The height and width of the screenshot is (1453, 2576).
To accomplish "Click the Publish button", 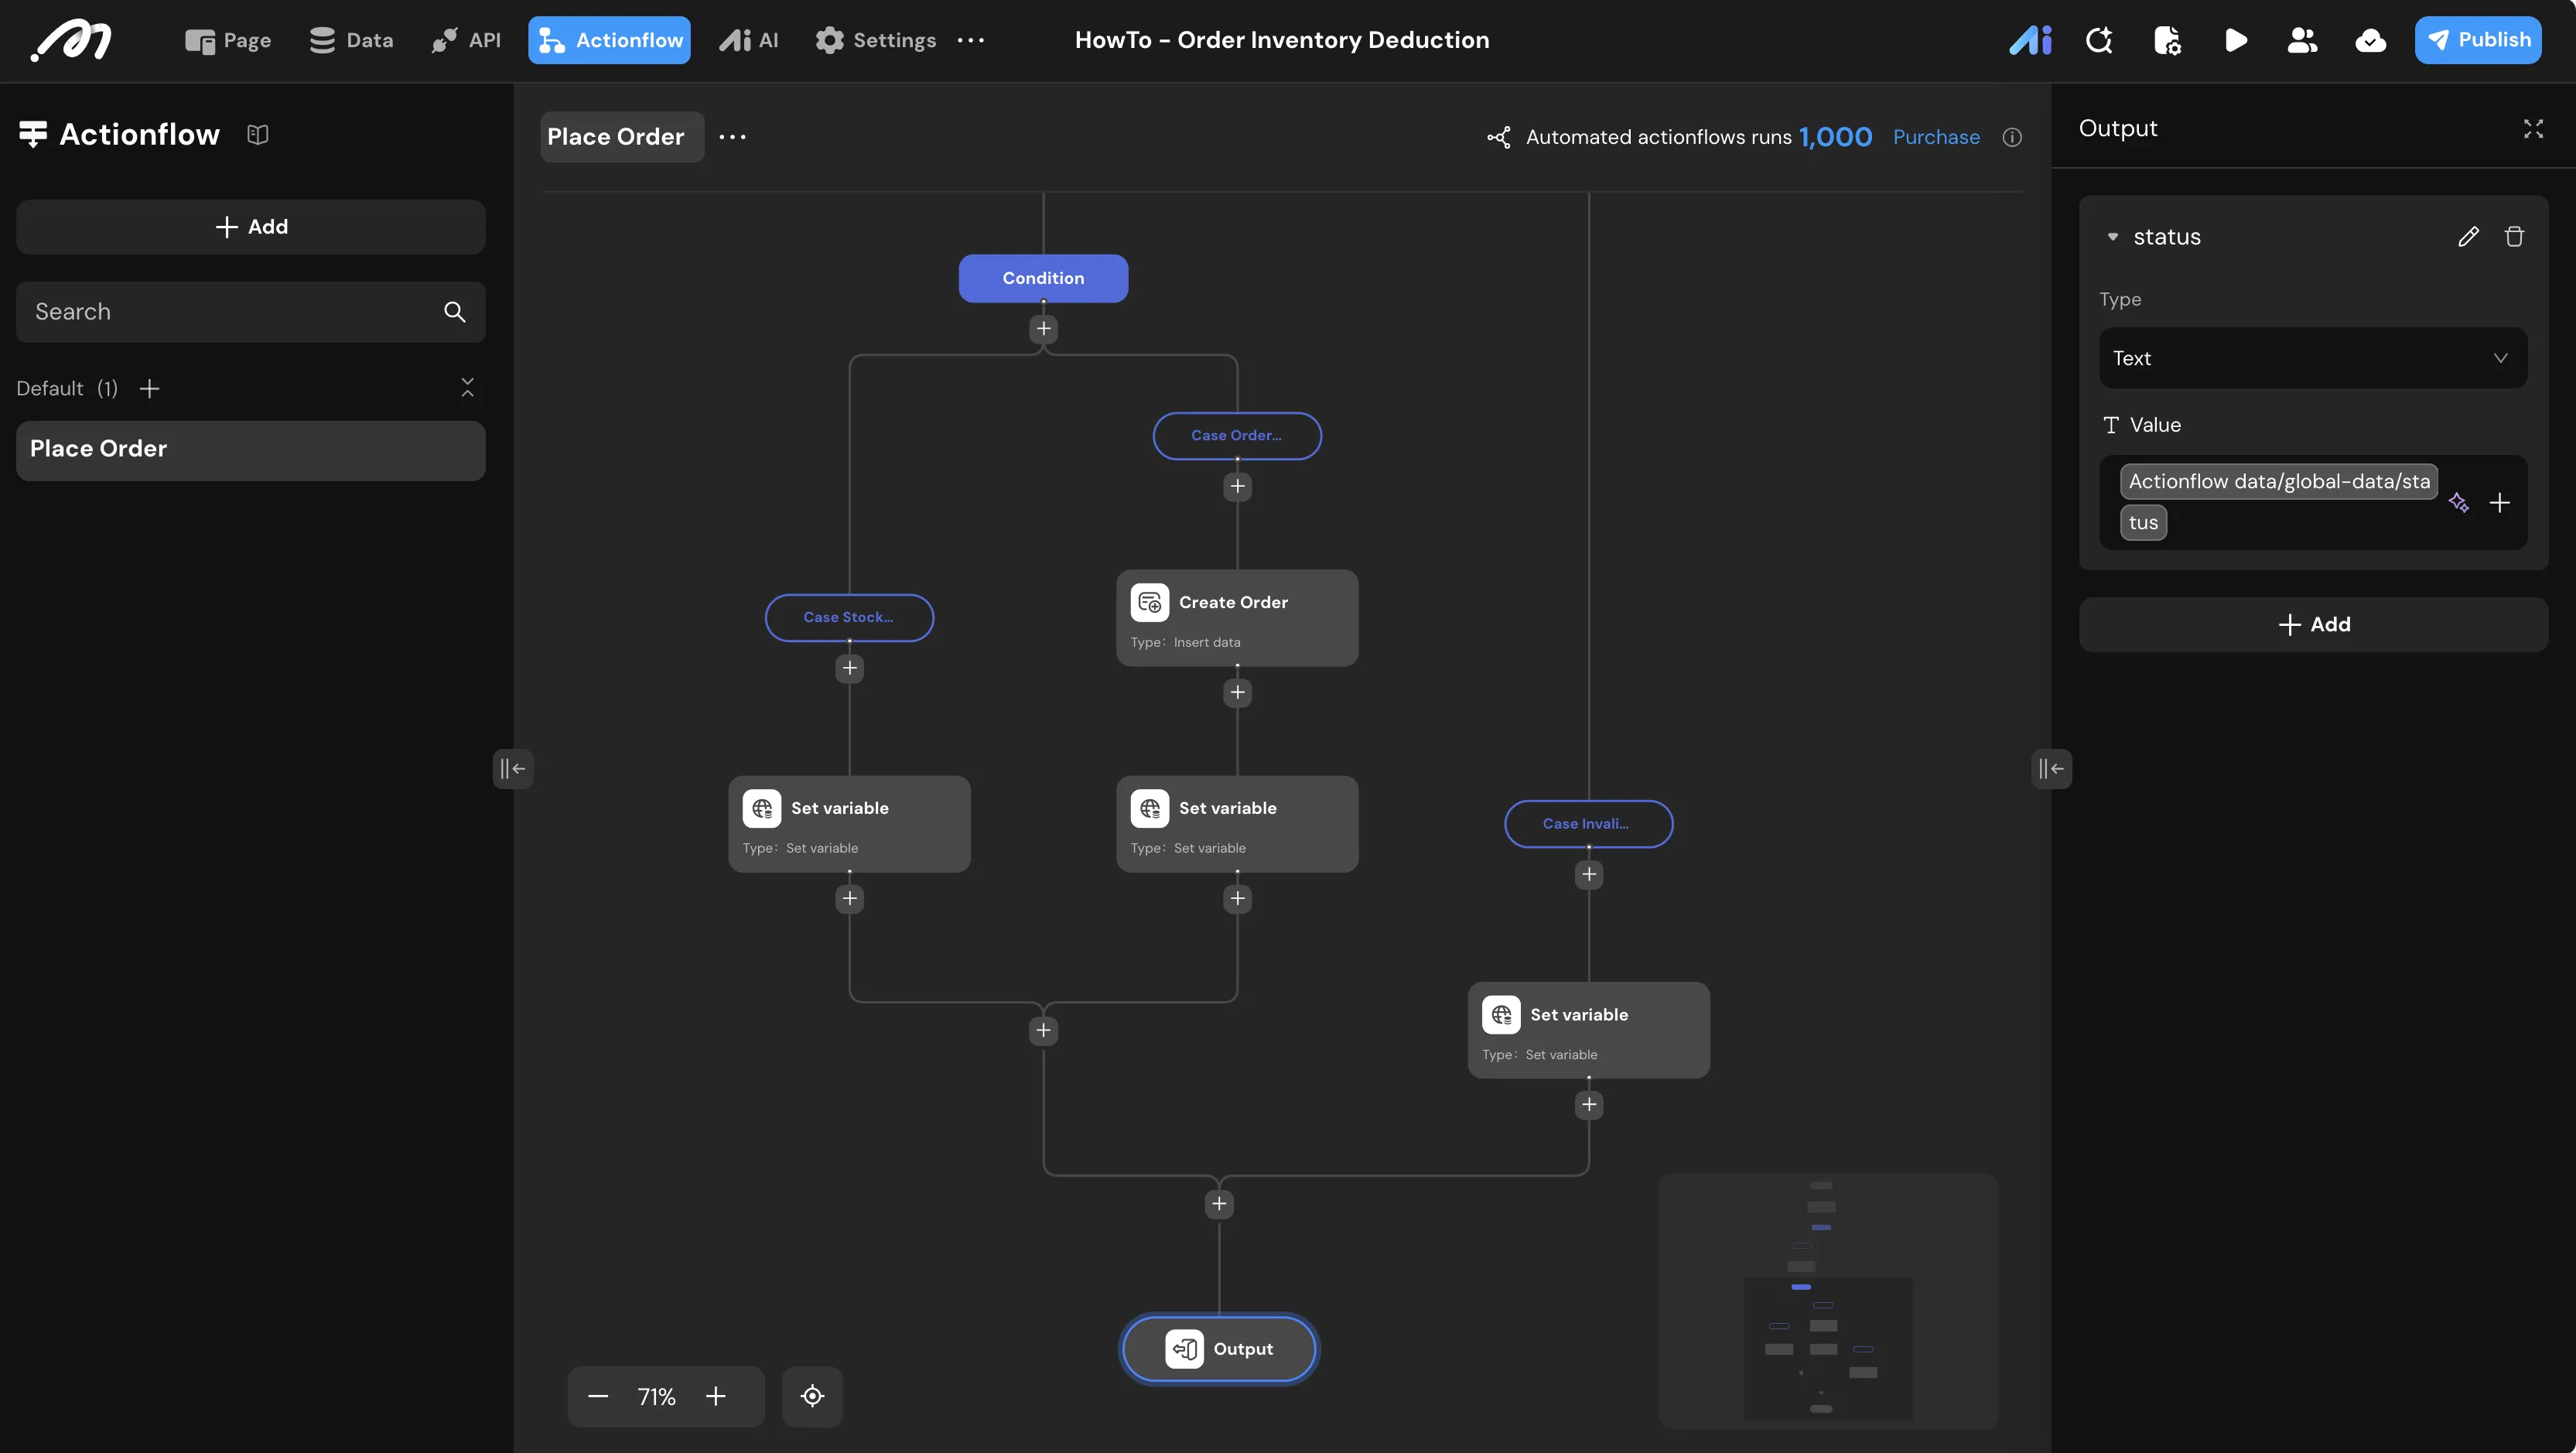I will coord(2477,40).
